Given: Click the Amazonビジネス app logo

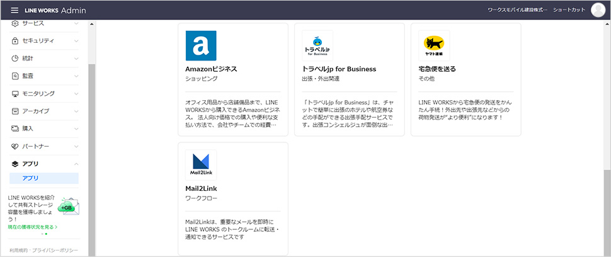Looking at the screenshot, I should tap(201, 45).
